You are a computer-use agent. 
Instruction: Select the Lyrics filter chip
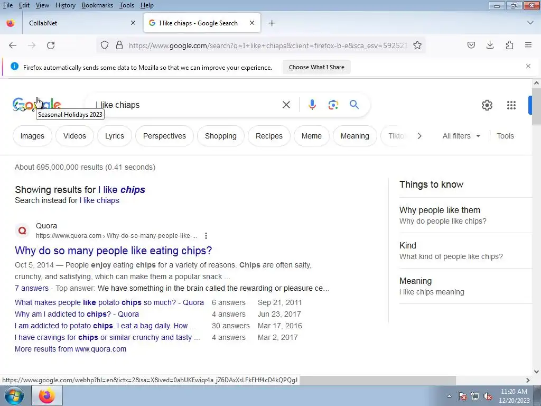coord(115,136)
